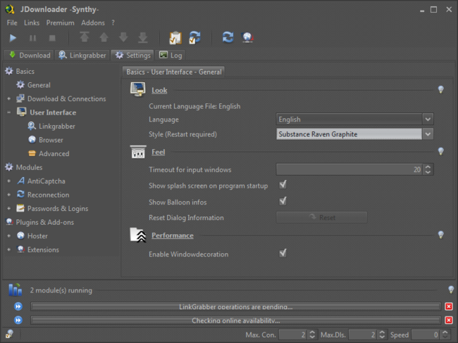Move selection down with the down arrow icon

(123, 37)
